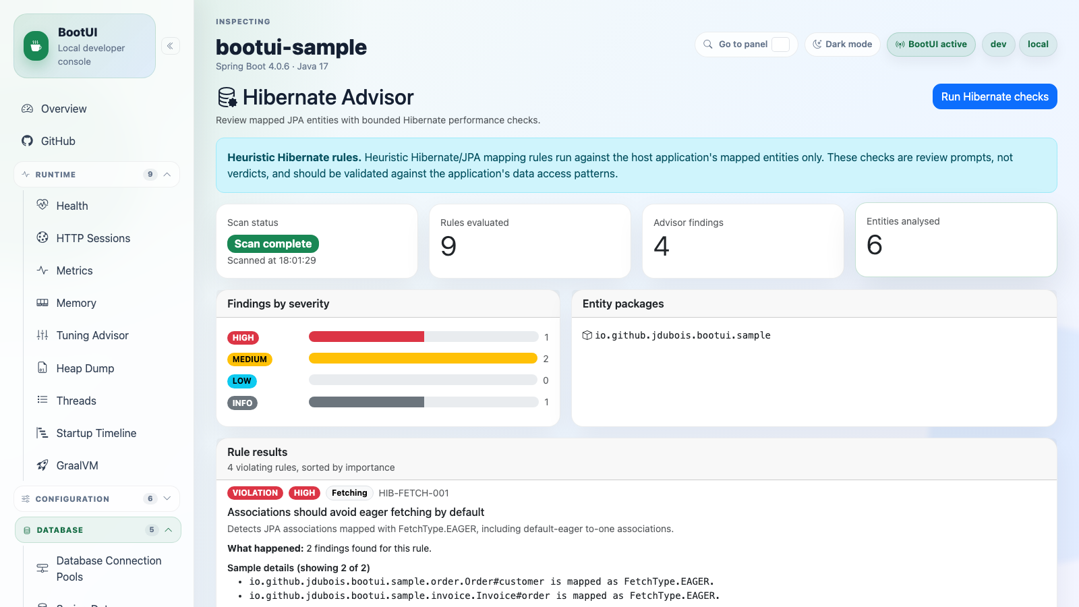This screenshot has width=1079, height=607.
Task: Click the Dark mode moon icon
Action: click(x=817, y=45)
